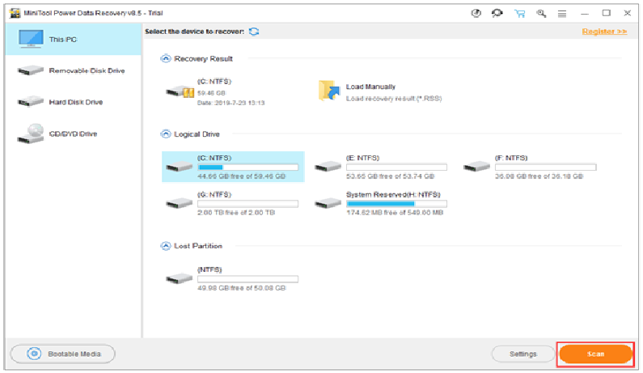Open Removable Disk Drive section
This screenshot has height=373, width=643.
(x=74, y=70)
